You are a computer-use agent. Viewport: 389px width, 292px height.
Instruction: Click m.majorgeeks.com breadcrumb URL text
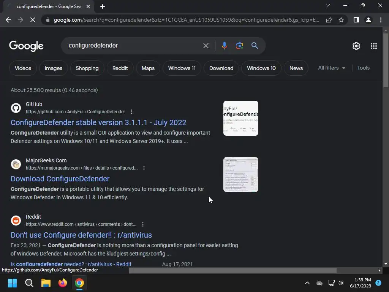click(x=82, y=168)
